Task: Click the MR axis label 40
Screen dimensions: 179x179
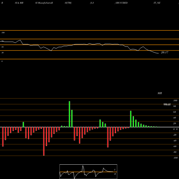Action: pyautogui.click(x=174, y=118)
